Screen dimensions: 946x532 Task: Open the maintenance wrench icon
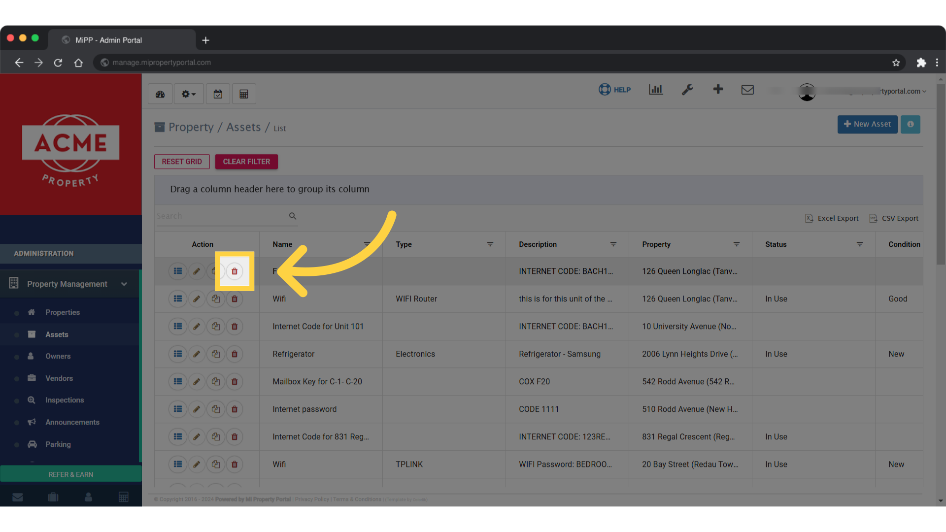tap(687, 90)
